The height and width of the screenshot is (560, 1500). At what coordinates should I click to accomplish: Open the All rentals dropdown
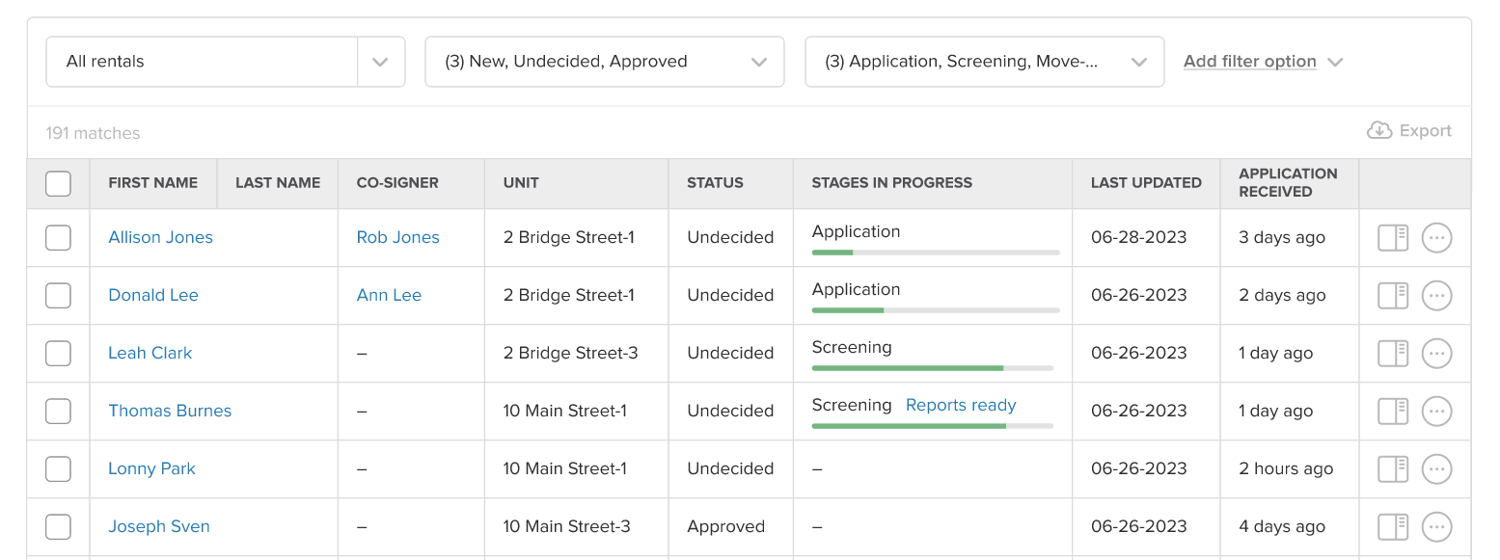(225, 61)
